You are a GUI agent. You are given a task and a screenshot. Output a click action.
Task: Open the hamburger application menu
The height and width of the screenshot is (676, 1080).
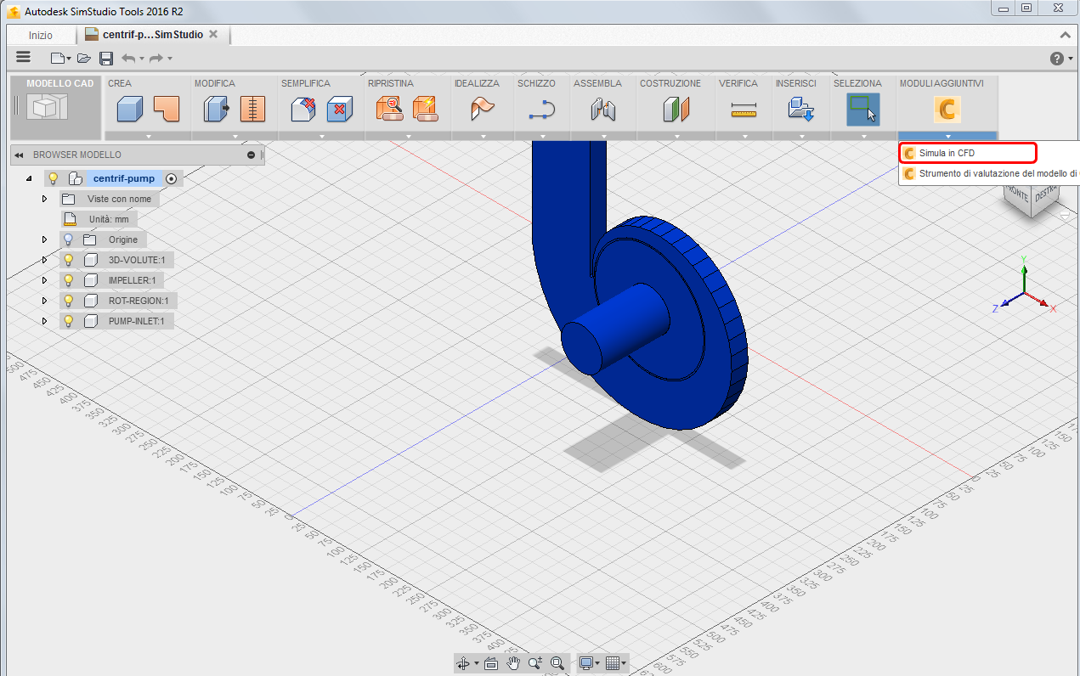pyautogui.click(x=24, y=57)
